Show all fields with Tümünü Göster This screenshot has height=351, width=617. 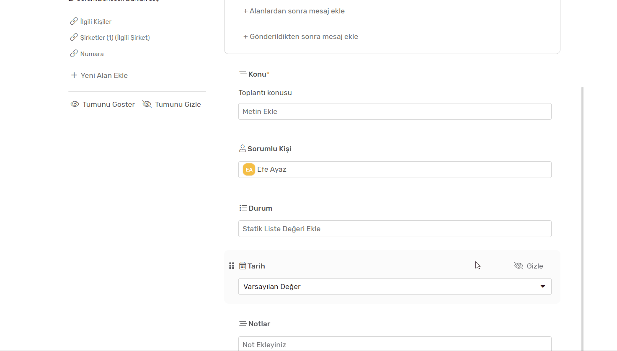coord(103,104)
